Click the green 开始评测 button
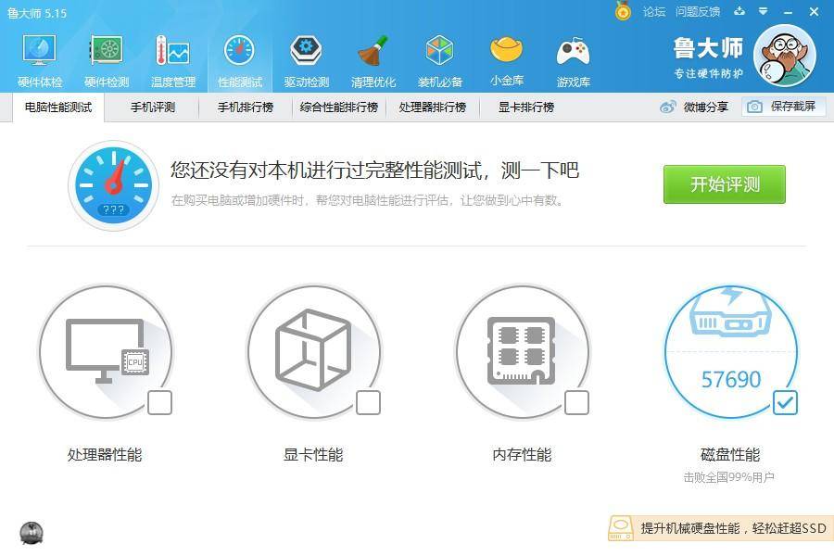The height and width of the screenshot is (556, 834). (x=724, y=184)
